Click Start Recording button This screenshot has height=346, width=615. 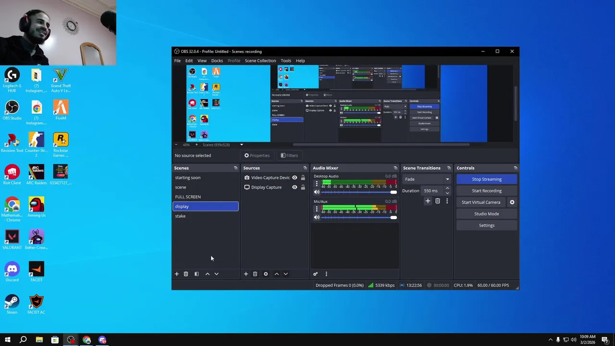tap(487, 191)
